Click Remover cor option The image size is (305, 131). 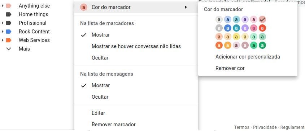[x=230, y=68]
